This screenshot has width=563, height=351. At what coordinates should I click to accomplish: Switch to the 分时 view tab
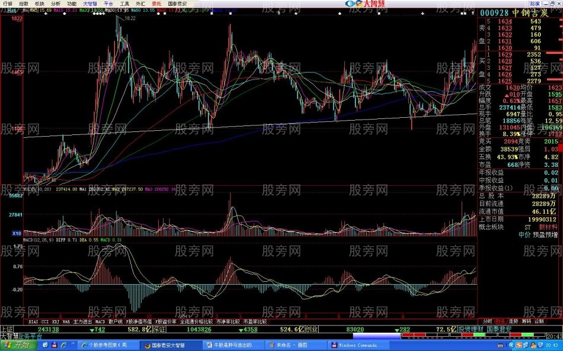click(x=487, y=321)
